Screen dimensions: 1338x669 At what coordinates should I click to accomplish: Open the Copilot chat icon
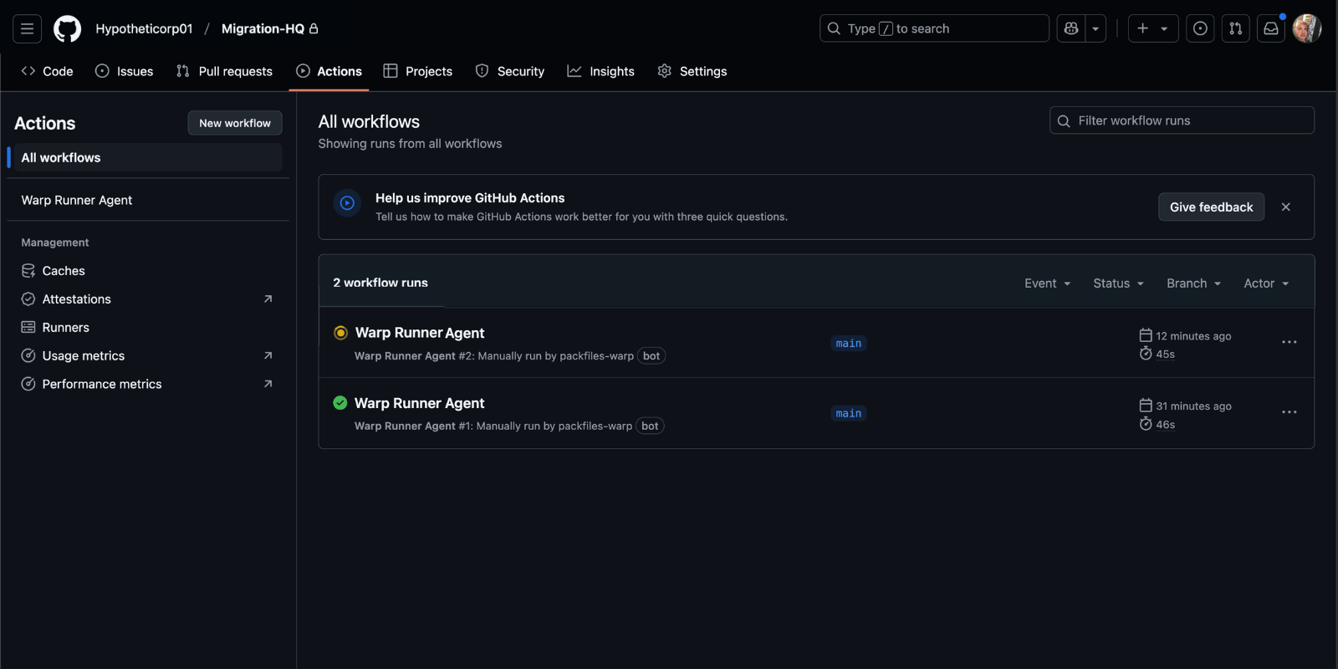(x=1071, y=28)
